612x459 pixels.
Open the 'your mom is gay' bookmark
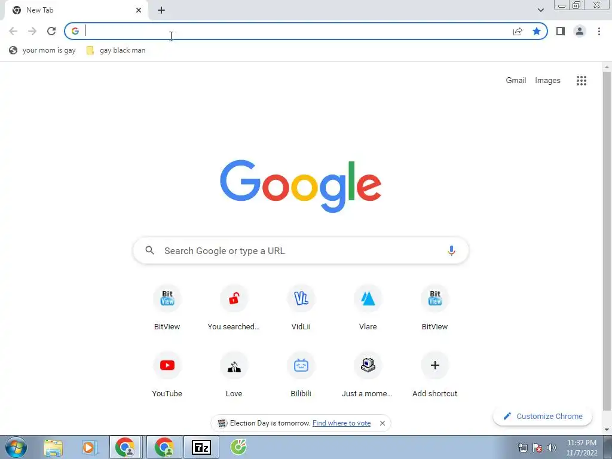[42, 50]
